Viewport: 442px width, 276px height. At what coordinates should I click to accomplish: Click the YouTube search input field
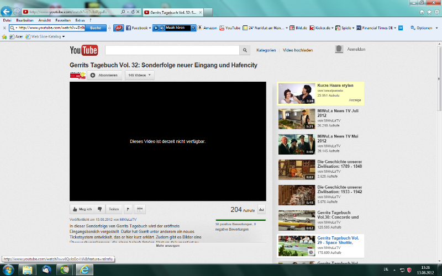click(x=172, y=50)
